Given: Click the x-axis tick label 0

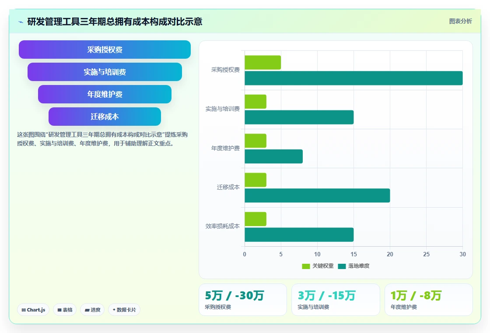Looking at the screenshot, I should click(245, 255).
